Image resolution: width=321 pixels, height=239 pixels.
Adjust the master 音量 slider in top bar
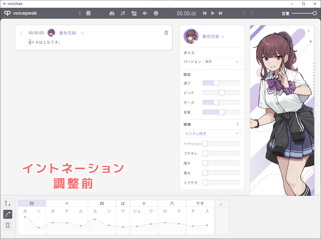click(x=304, y=13)
